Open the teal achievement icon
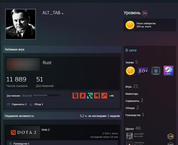This screenshot has width=178, height=145. 90,96
